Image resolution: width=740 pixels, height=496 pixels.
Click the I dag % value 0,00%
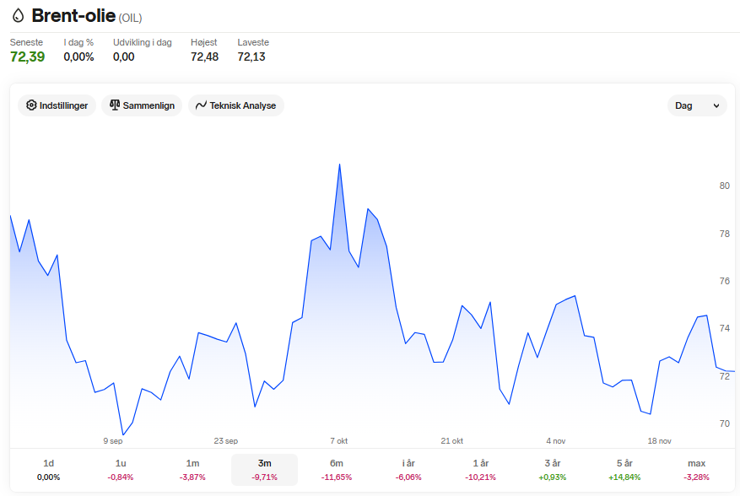coord(78,57)
